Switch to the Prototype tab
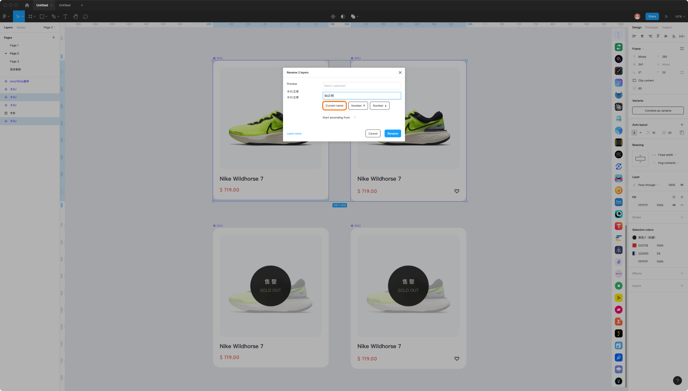 pyautogui.click(x=651, y=27)
